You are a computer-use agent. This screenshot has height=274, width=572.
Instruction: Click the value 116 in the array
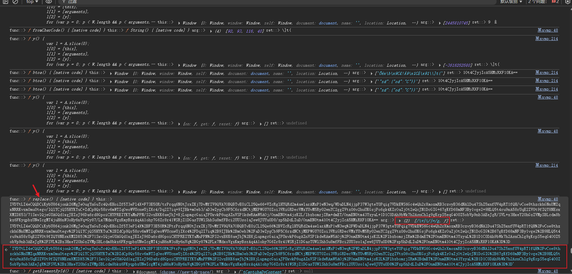tap(250, 31)
